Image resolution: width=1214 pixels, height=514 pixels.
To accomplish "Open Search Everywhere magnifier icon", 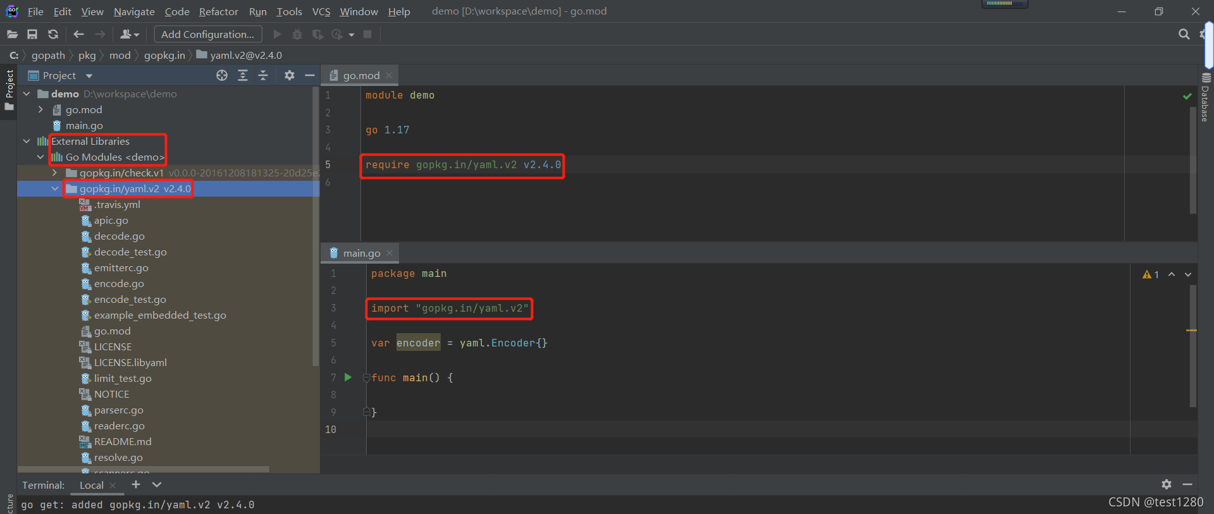I will coord(1184,34).
